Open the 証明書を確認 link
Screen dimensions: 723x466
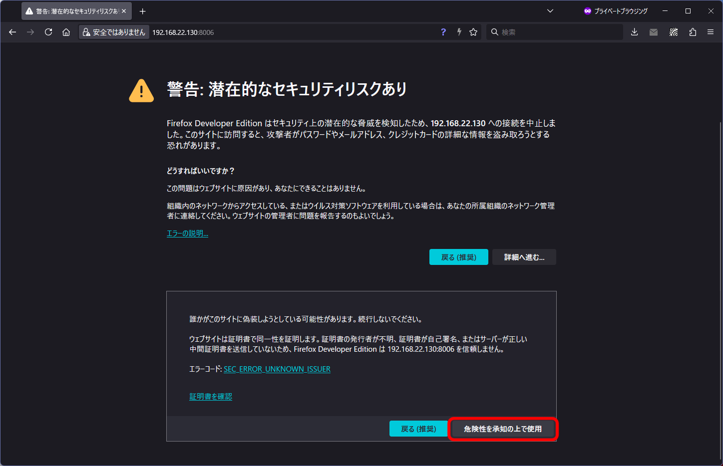click(x=211, y=397)
